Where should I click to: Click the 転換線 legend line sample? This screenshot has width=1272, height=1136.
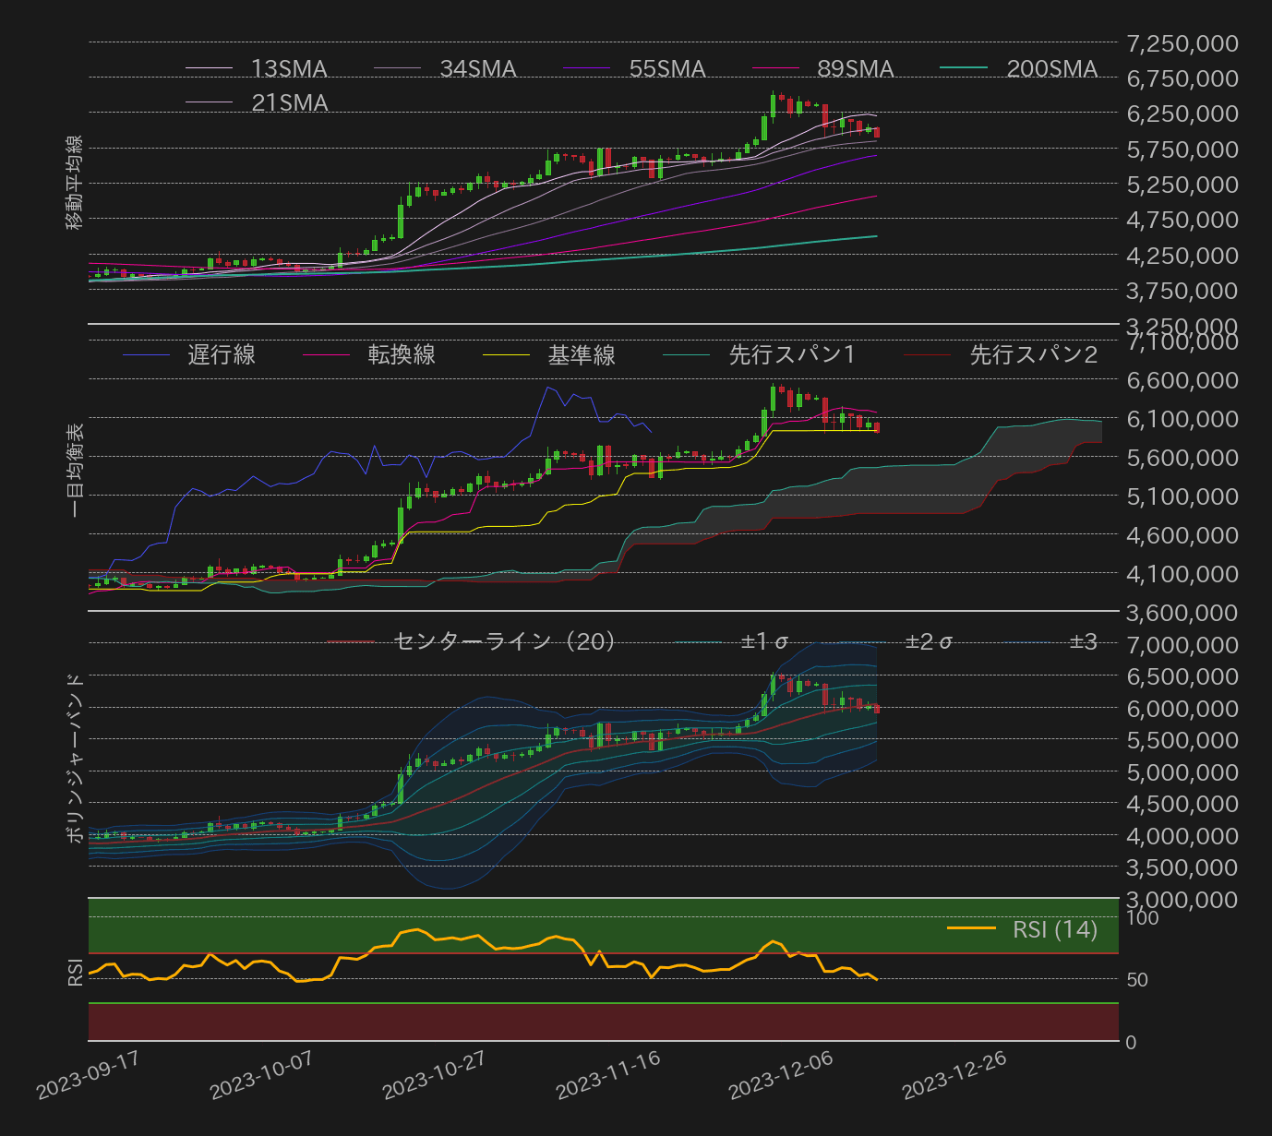(x=326, y=355)
